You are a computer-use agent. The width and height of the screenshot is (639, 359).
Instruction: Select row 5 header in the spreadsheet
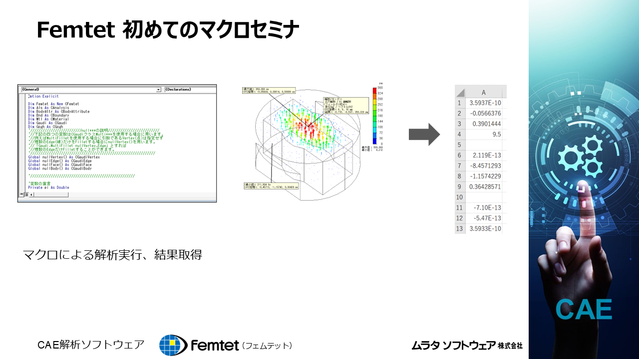pyautogui.click(x=460, y=145)
